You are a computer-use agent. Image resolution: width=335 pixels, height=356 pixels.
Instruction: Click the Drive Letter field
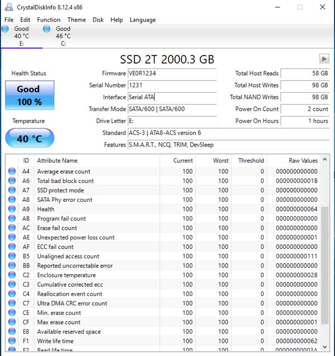click(172, 121)
